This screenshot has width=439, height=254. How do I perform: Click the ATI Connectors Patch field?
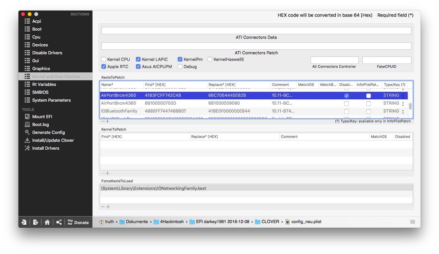pos(256,46)
